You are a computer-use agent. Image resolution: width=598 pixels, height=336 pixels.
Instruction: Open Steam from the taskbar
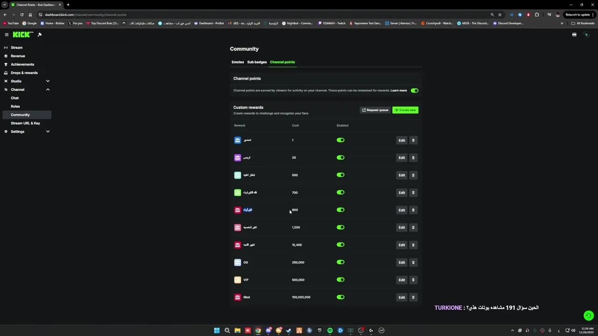289,330
